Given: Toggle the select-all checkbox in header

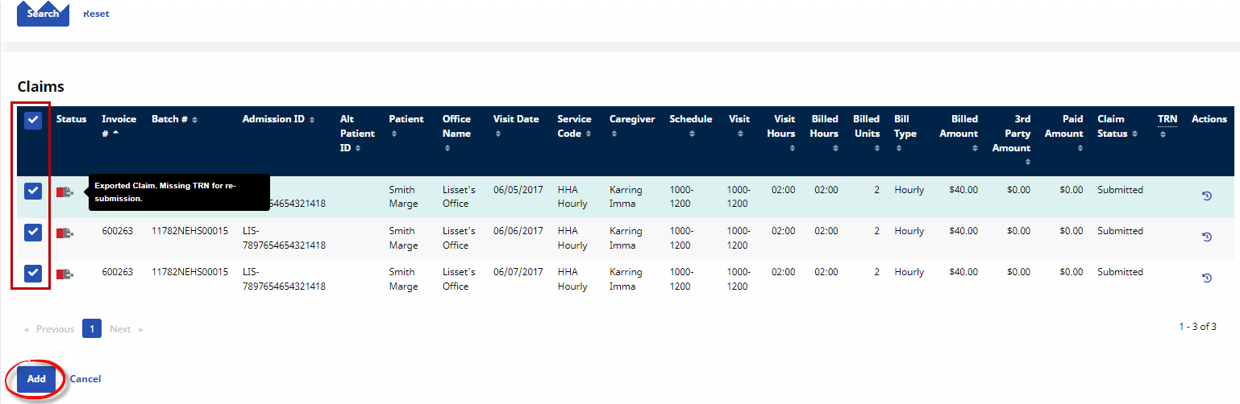Looking at the screenshot, I should coord(32,121).
